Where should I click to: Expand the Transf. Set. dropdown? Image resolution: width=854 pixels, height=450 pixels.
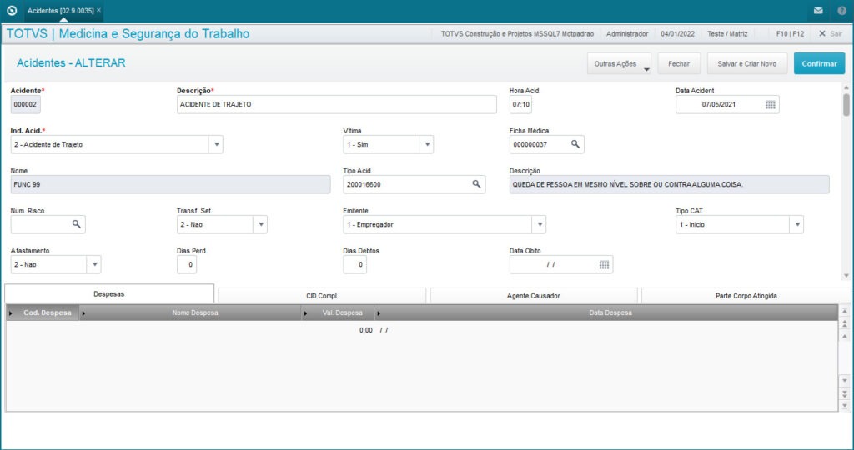[x=260, y=224]
